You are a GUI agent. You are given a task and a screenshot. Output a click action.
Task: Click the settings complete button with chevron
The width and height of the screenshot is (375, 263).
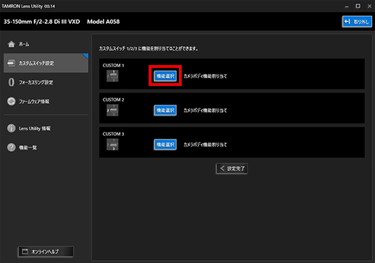click(231, 168)
